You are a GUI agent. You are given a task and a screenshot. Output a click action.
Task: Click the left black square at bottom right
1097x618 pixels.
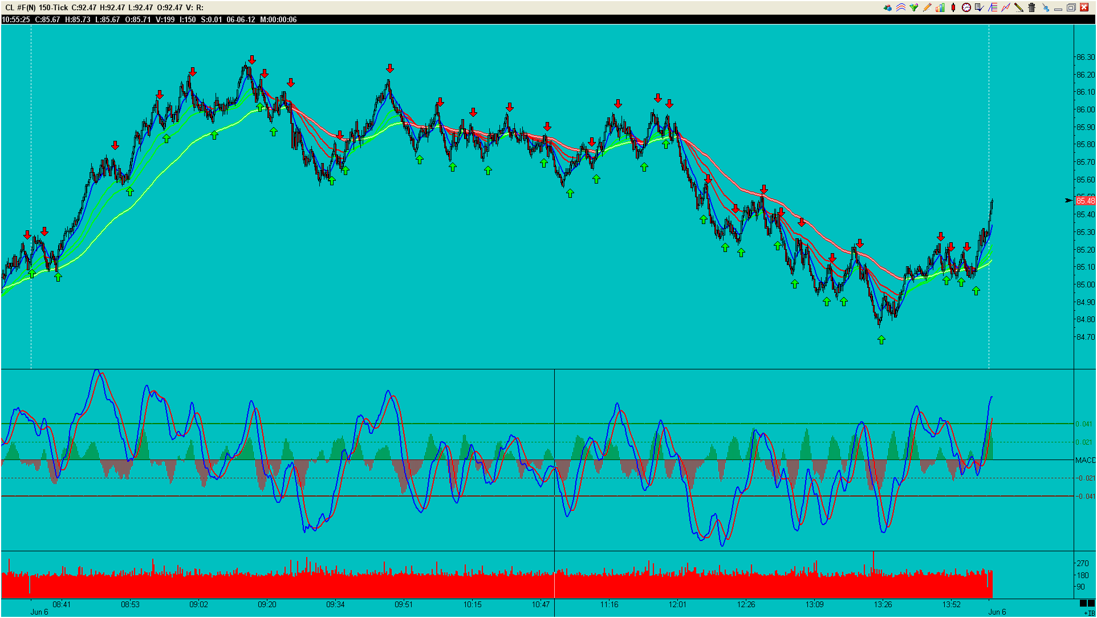tap(1083, 603)
